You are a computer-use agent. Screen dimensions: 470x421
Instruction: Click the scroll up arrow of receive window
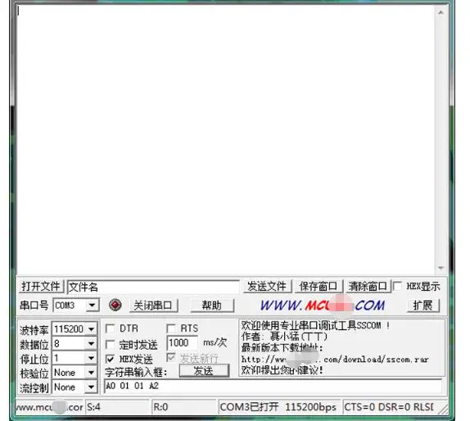[x=441, y=12]
